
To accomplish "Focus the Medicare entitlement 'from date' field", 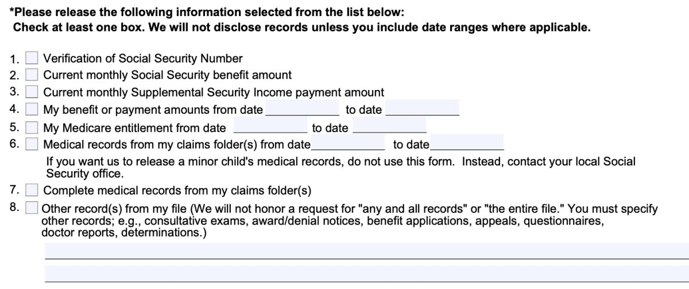I will point(269,127).
